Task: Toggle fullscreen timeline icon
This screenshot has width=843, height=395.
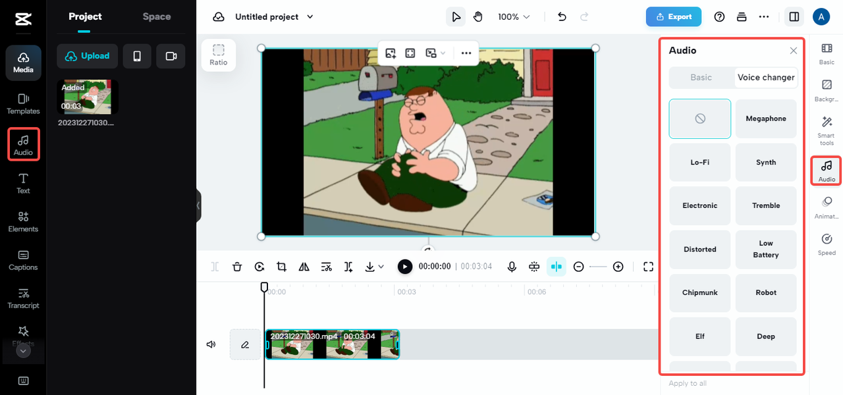Action: [x=648, y=267]
